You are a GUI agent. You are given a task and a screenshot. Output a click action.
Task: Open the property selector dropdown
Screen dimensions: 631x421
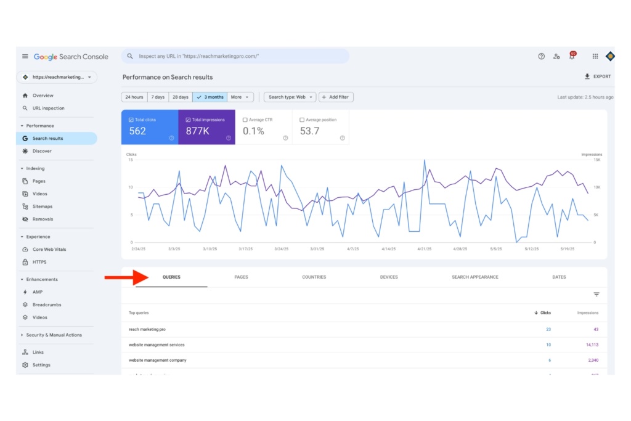57,77
